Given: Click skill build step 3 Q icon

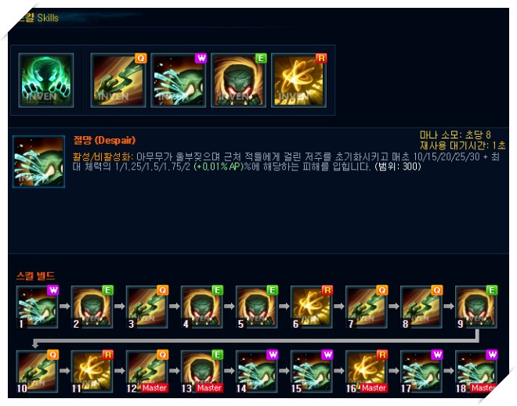Looking at the screenshot, I should pyautogui.click(x=147, y=307).
